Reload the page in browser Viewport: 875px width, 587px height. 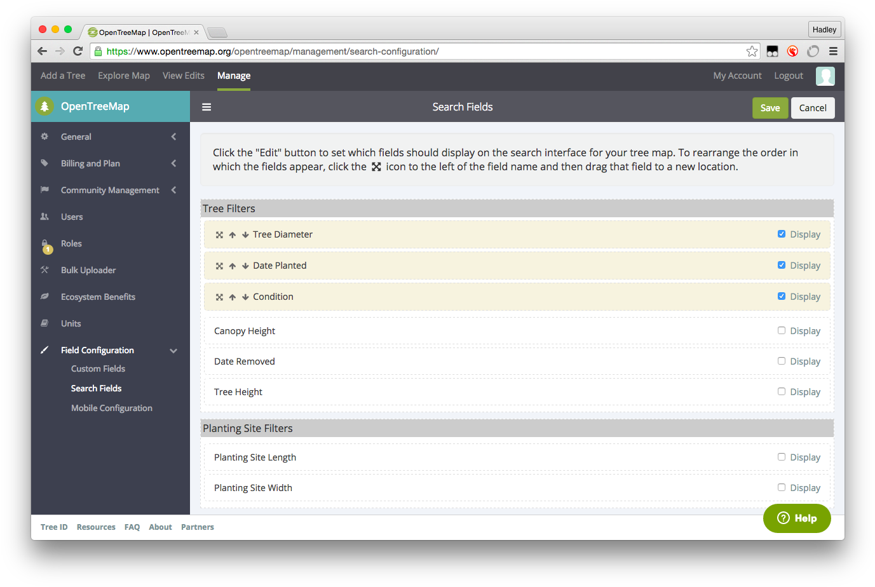[x=78, y=51]
